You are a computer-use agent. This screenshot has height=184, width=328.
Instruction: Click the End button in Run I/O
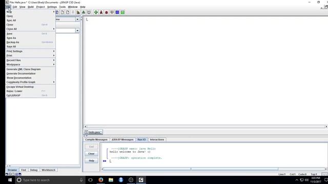(x=91, y=147)
